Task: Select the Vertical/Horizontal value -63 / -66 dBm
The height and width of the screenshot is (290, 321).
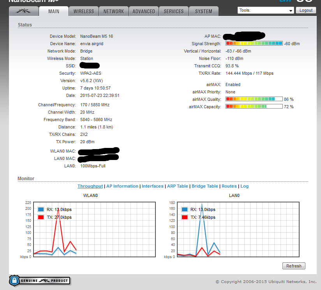Action: click(x=238, y=51)
